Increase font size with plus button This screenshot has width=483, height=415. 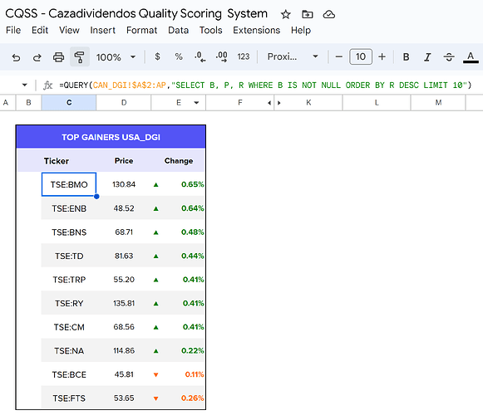(382, 56)
